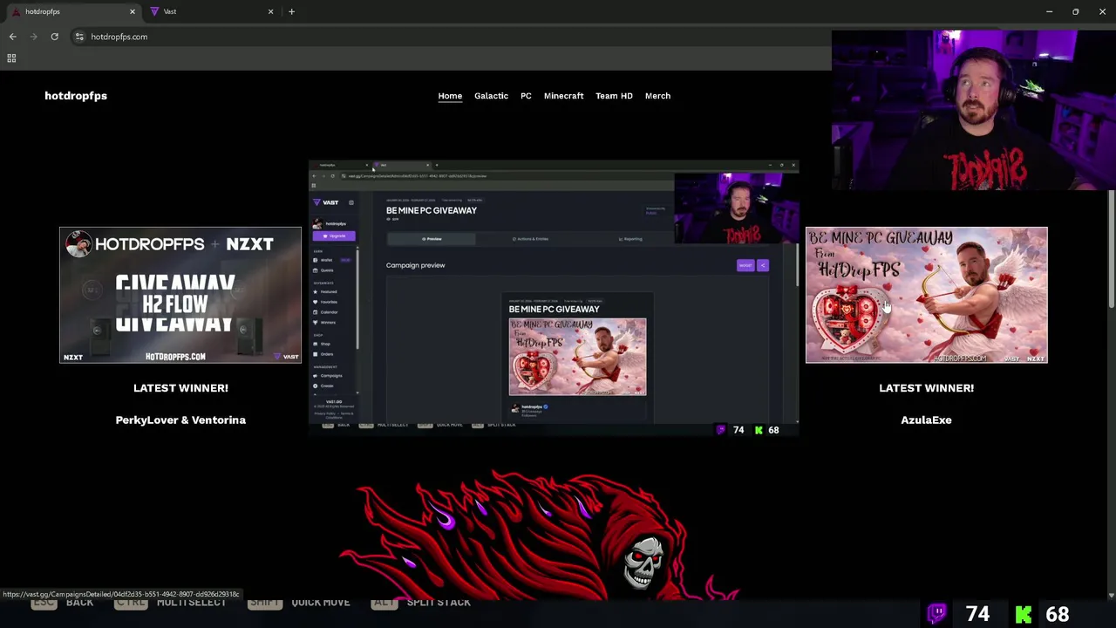The height and width of the screenshot is (628, 1116).
Task: Go back to the previous page
Action: 12,37
